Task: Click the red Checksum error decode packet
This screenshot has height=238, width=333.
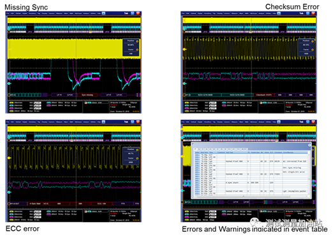Action: [263, 95]
